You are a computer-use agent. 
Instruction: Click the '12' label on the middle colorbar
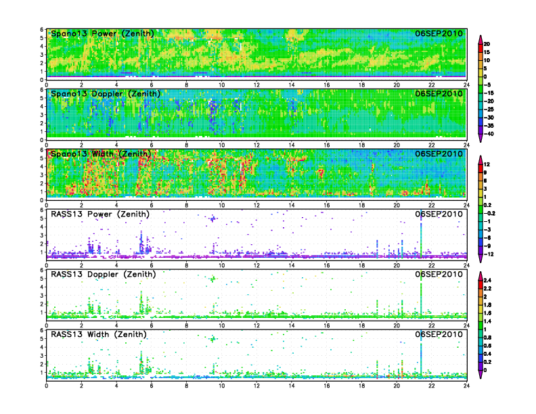pyautogui.click(x=487, y=164)
